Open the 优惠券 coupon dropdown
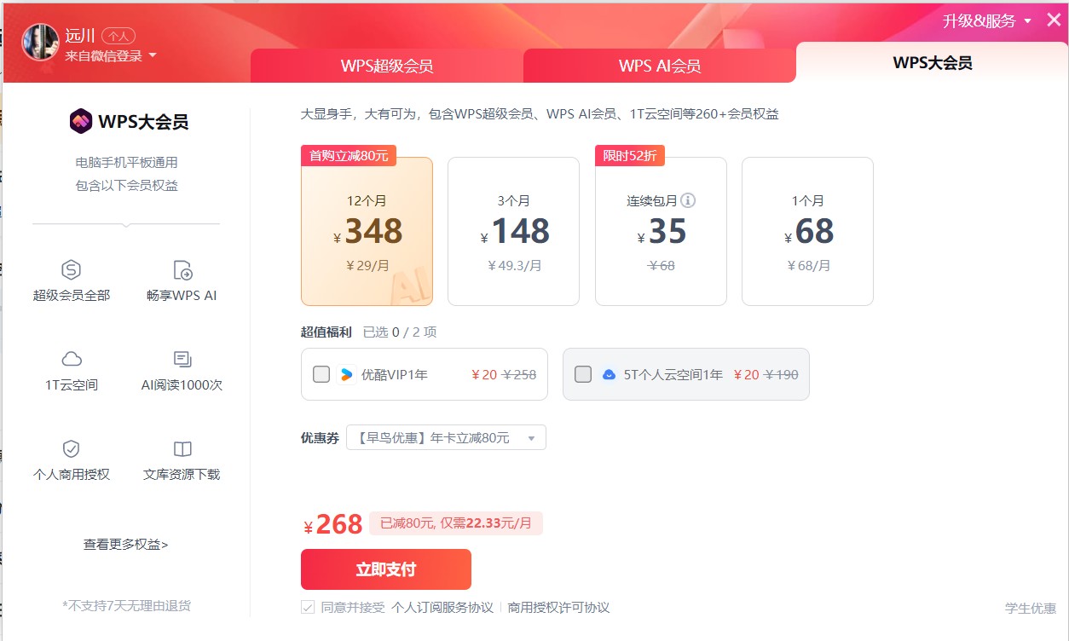This screenshot has width=1069, height=641. (x=446, y=437)
